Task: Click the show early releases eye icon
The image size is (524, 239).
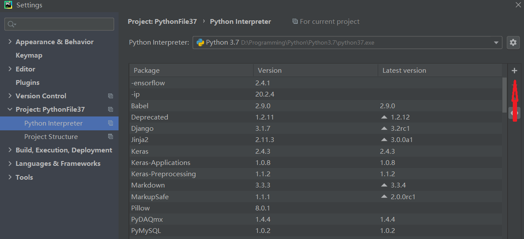Action: point(514,113)
